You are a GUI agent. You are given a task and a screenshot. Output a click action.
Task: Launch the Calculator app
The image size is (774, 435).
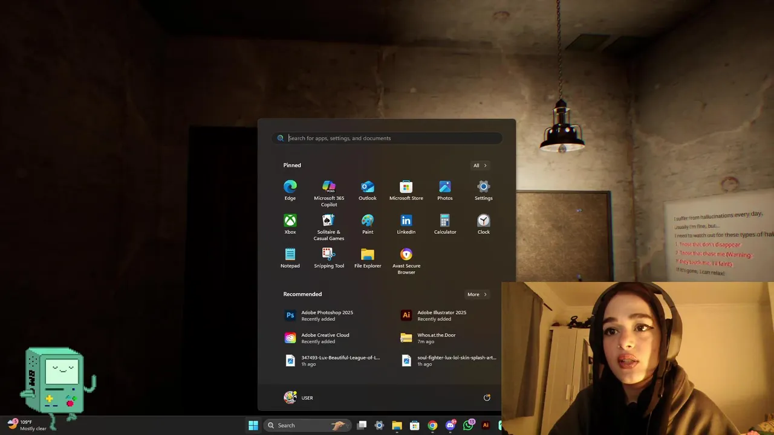point(445,224)
